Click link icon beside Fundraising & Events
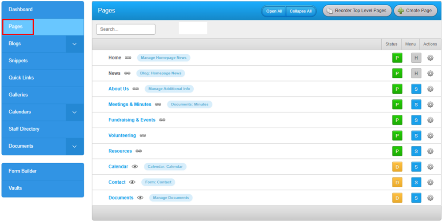 point(162,120)
